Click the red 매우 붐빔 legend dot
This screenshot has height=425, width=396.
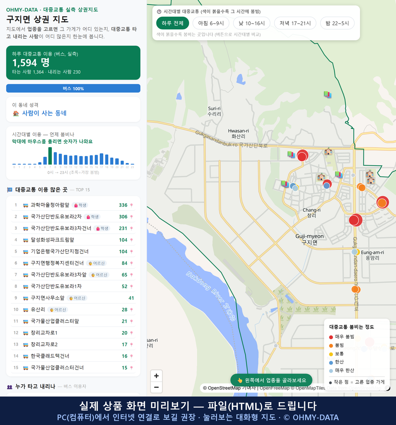pyautogui.click(x=331, y=337)
